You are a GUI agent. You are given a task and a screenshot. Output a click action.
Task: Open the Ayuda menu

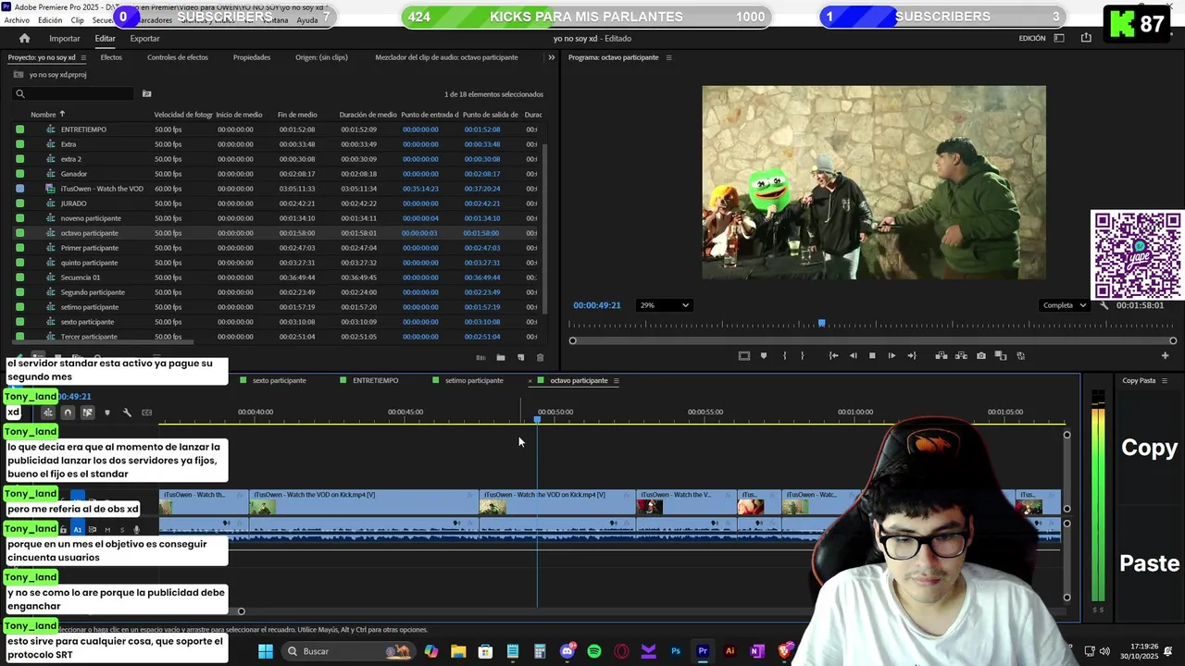coord(306,19)
